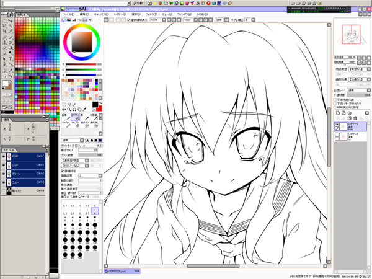The height and width of the screenshot is (279, 372).
Task: Hide the レッド channel eye
Action: (x=3, y=165)
